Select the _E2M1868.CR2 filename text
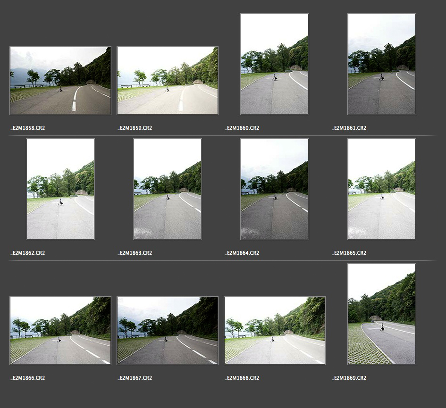Screen dimensions: 446x408 242,378
